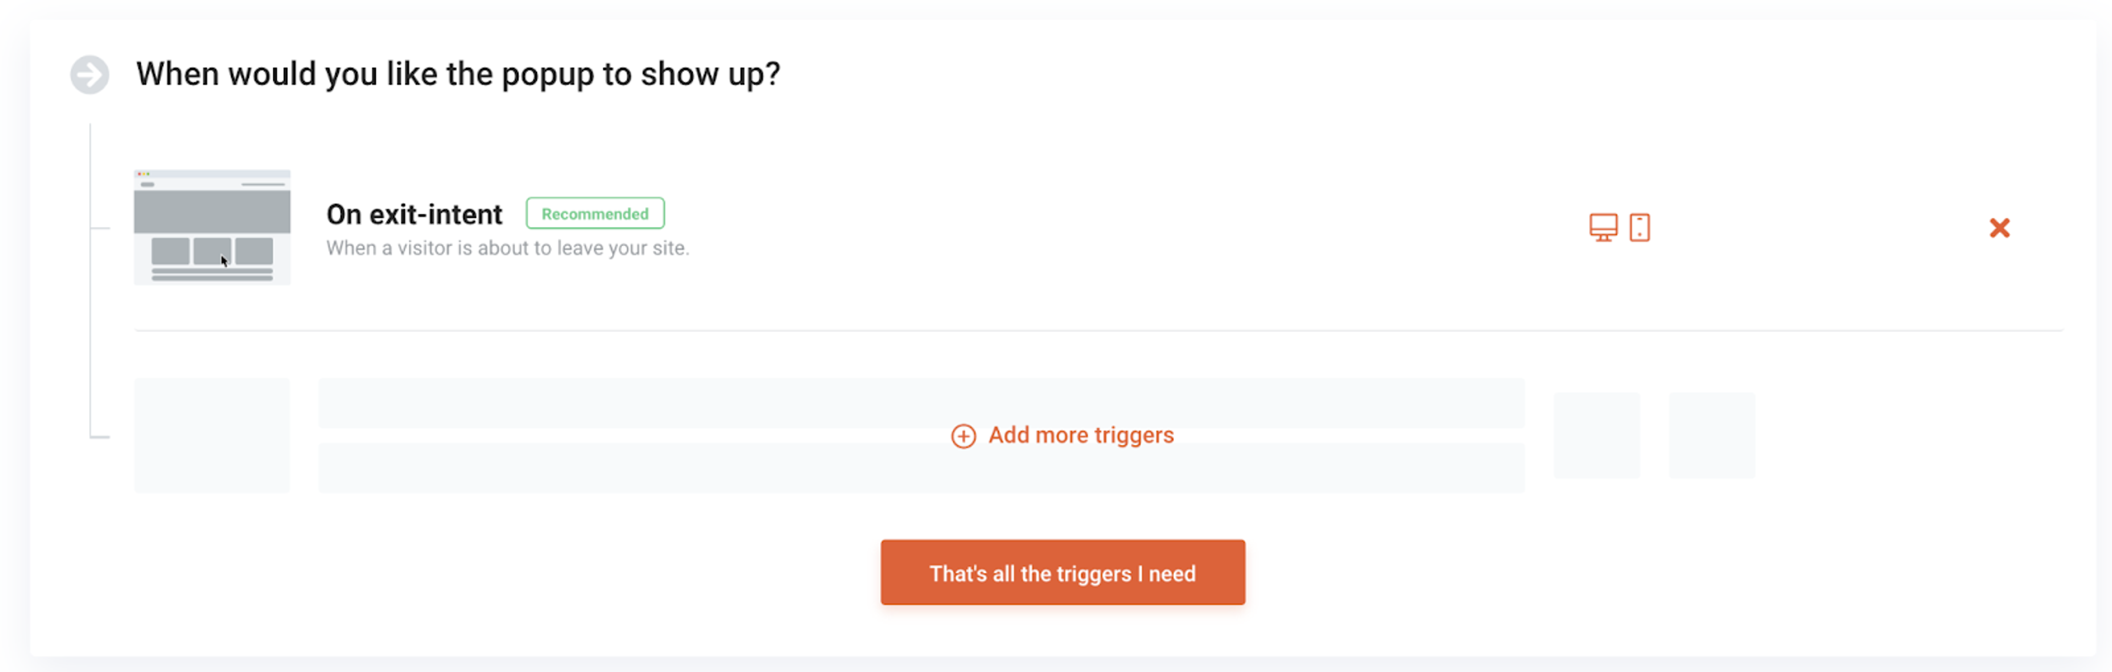Expand the Add more triggers section

[x=1063, y=435]
